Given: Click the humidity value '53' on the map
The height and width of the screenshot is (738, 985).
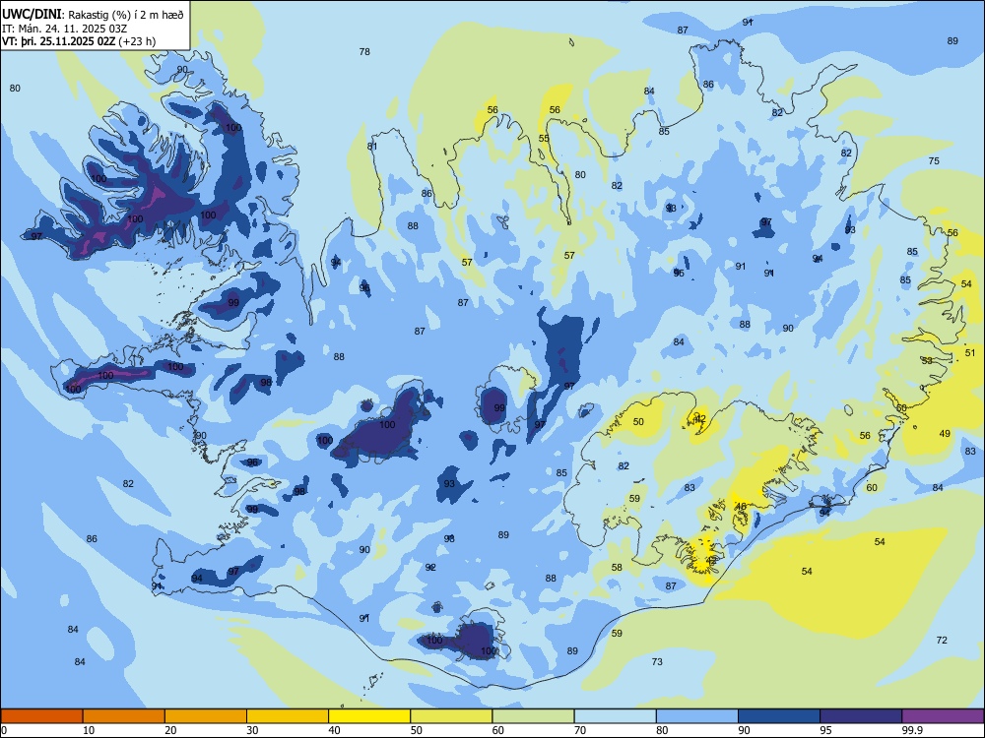Looking at the screenshot, I should click(927, 361).
